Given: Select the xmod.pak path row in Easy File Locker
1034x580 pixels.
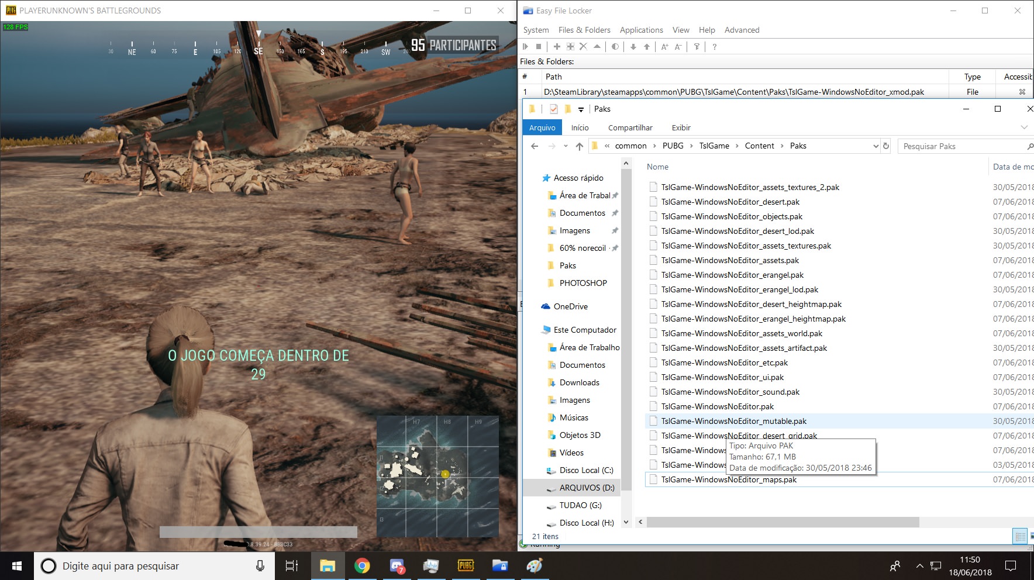Looking at the screenshot, I should pyautogui.click(x=733, y=92).
